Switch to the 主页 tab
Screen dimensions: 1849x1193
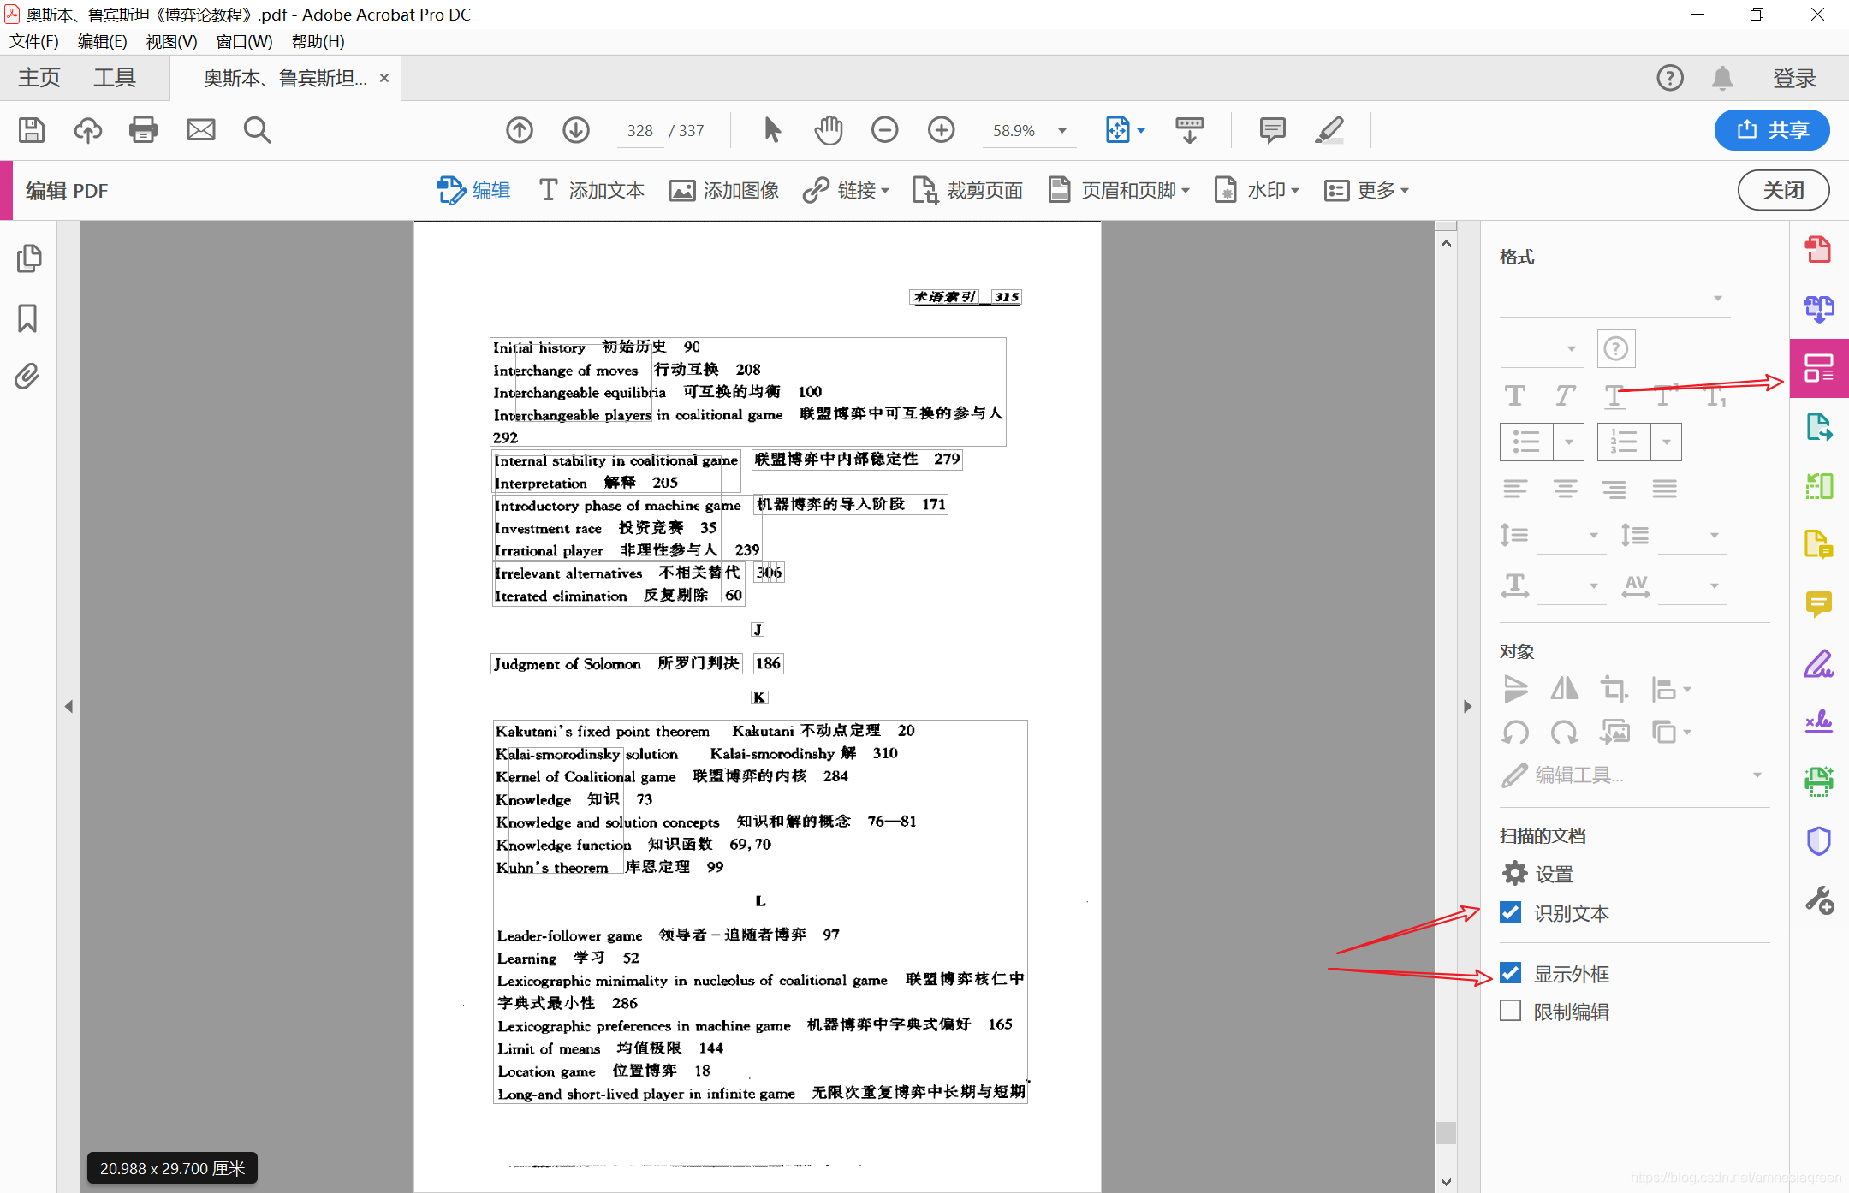39,78
